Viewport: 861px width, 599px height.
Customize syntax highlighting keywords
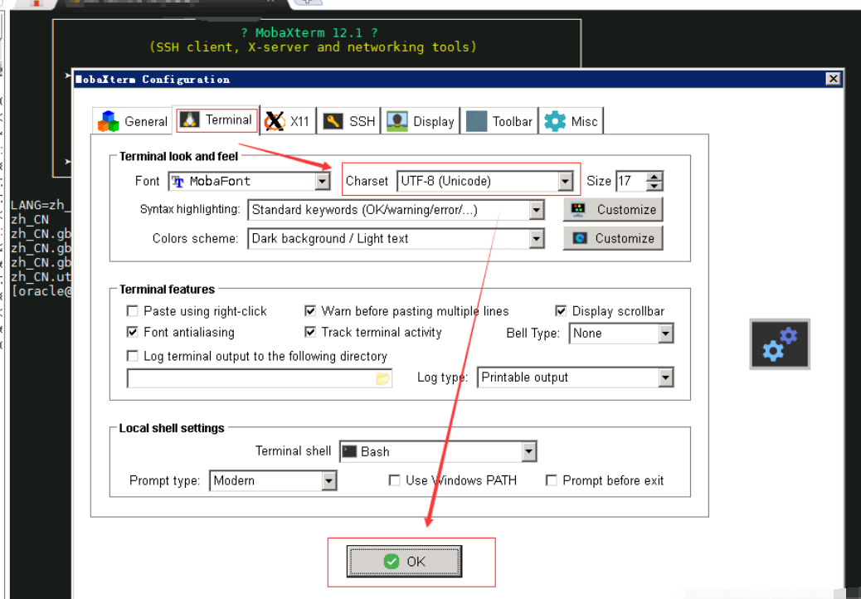tap(613, 210)
